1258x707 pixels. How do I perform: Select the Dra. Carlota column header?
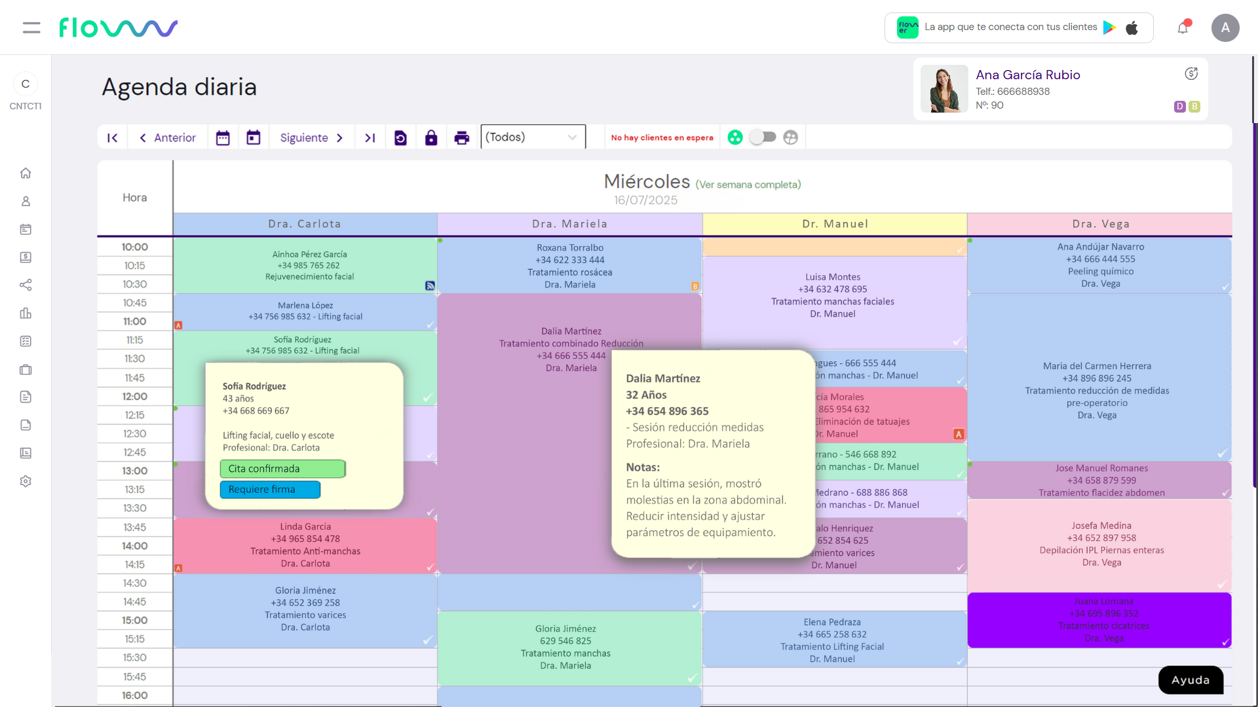[305, 224]
